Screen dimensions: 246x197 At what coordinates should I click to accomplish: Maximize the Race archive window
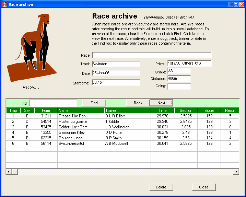coord(236,4)
